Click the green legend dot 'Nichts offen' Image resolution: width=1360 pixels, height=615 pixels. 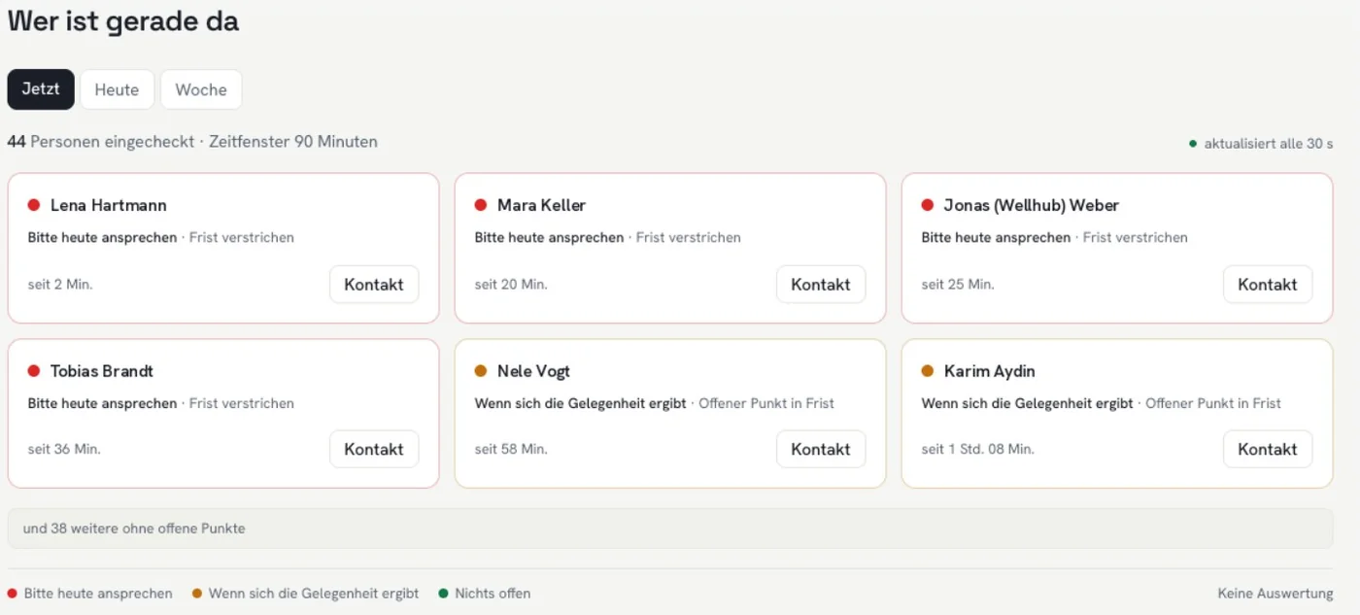[444, 594]
